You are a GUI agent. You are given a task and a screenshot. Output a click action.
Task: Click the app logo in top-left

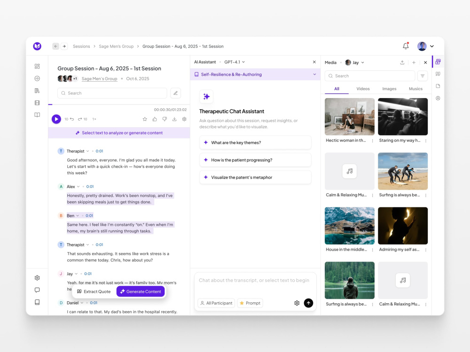pyautogui.click(x=37, y=46)
